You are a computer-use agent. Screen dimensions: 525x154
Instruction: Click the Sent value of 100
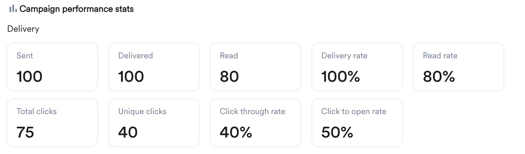(30, 77)
